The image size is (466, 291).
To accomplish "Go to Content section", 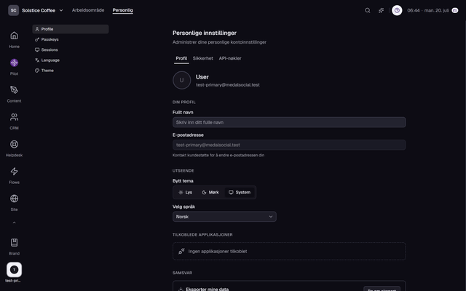I will coord(14,94).
